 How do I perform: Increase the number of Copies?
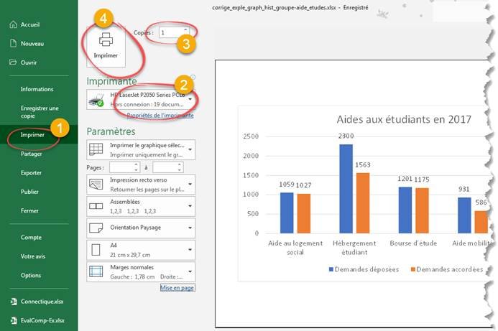click(x=186, y=30)
